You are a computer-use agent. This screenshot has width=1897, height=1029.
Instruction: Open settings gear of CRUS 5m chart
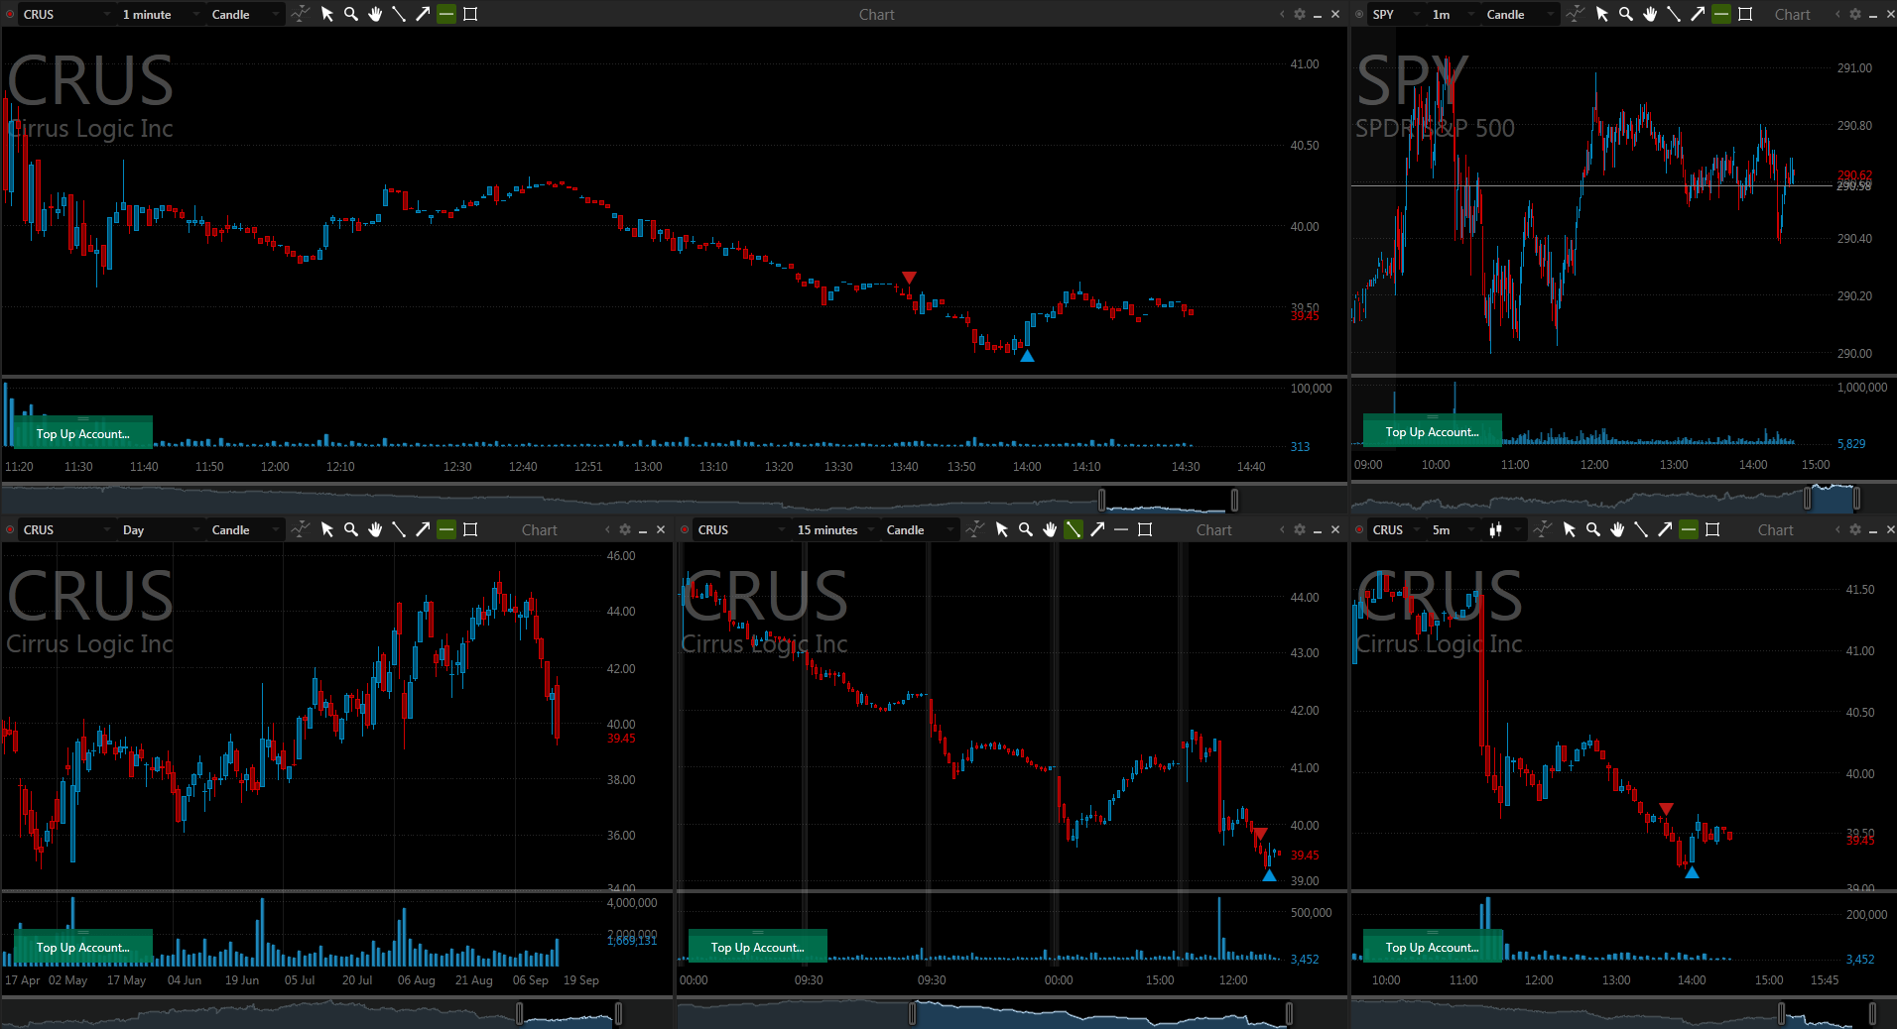tap(1855, 529)
